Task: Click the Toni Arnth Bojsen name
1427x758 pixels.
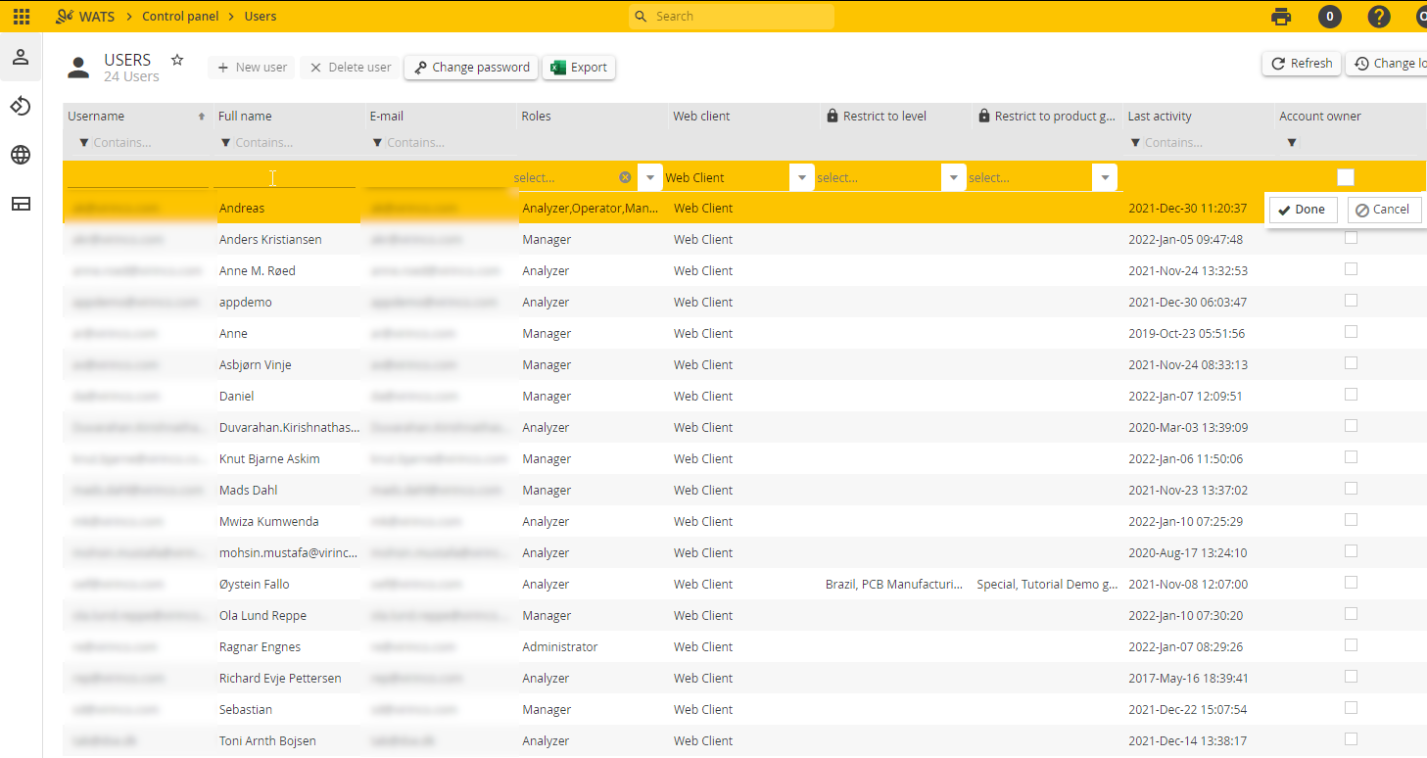Action: pos(267,740)
